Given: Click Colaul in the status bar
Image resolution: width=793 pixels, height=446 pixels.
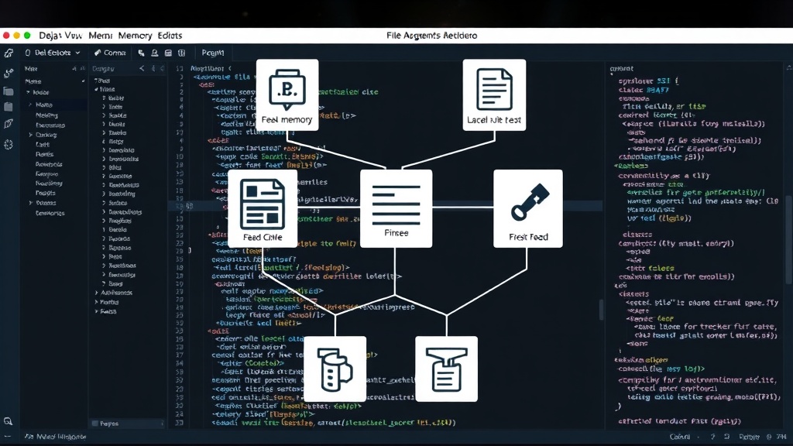Looking at the screenshot, I should click(x=680, y=437).
